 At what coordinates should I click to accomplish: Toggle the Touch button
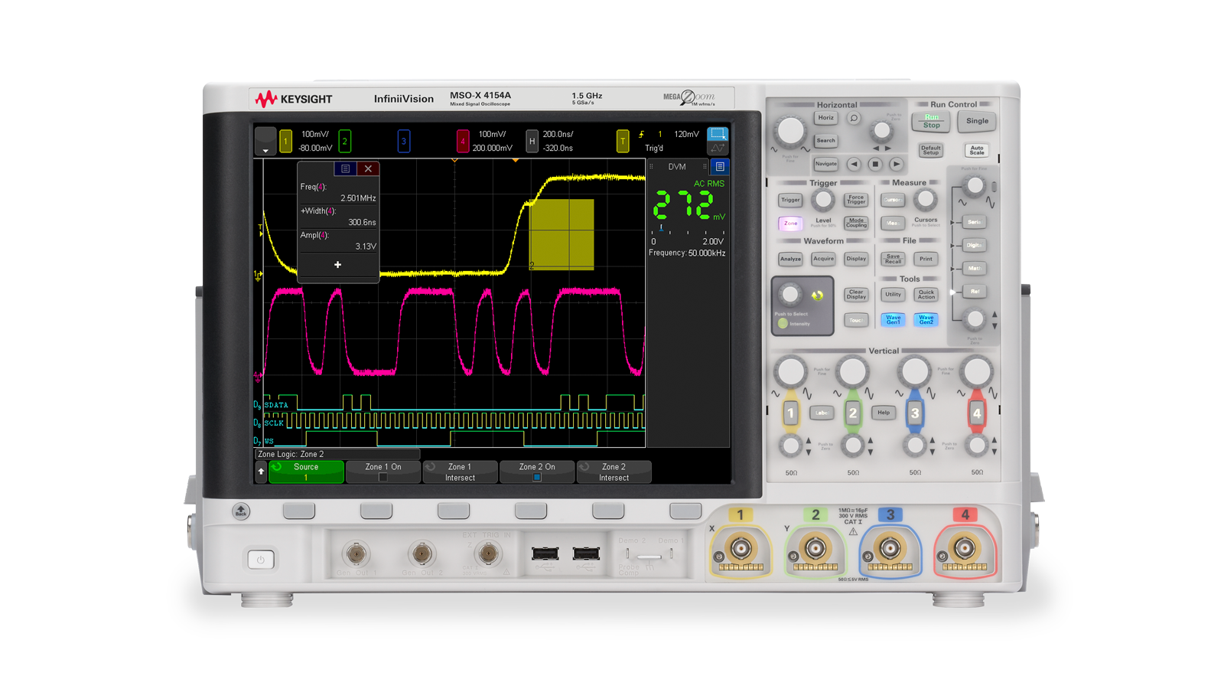[x=856, y=320]
